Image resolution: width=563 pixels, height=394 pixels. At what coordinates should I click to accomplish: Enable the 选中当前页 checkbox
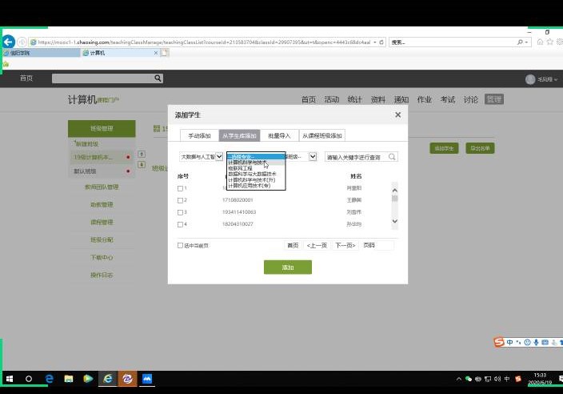point(181,246)
